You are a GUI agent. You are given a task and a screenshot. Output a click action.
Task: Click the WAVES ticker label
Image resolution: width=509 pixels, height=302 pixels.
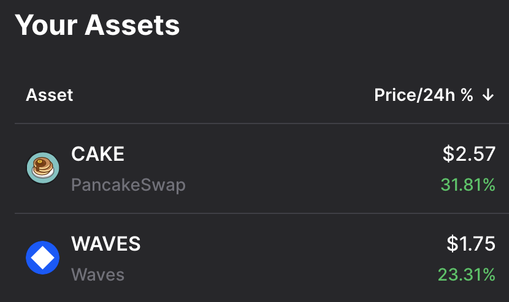105,244
